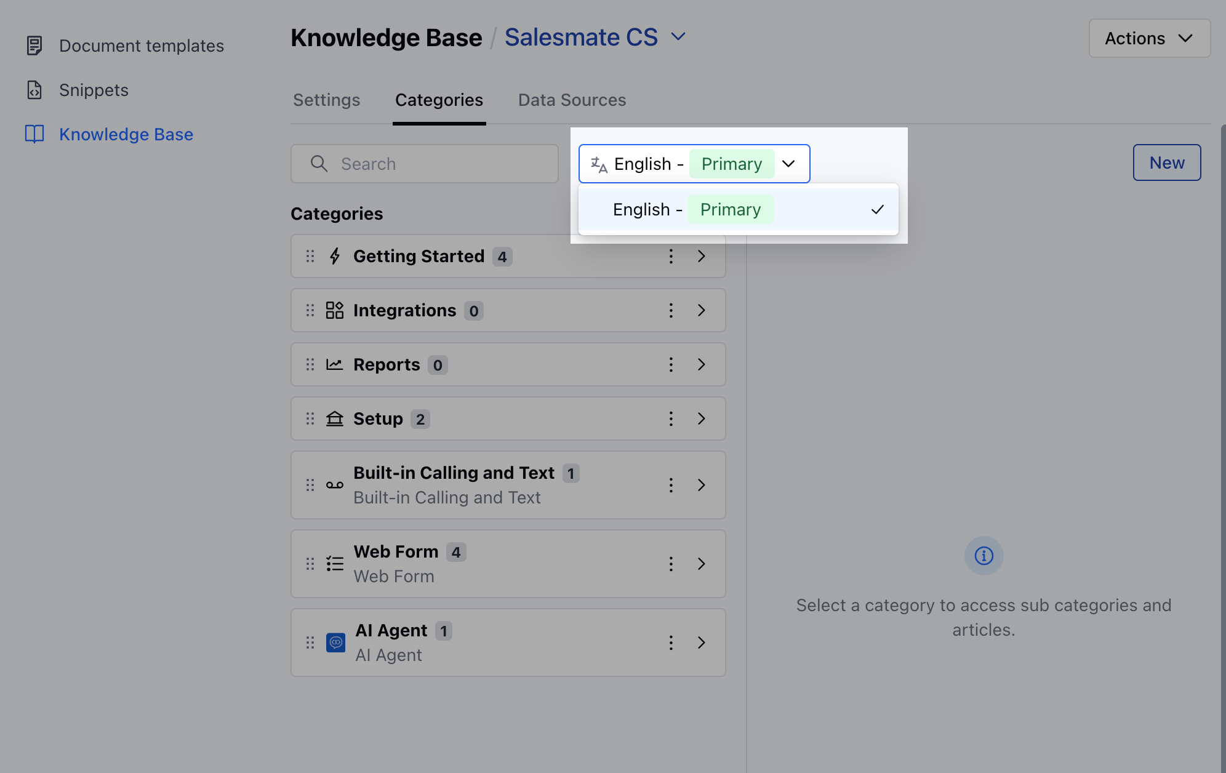Click the drag handle for Web Form

pyautogui.click(x=310, y=564)
